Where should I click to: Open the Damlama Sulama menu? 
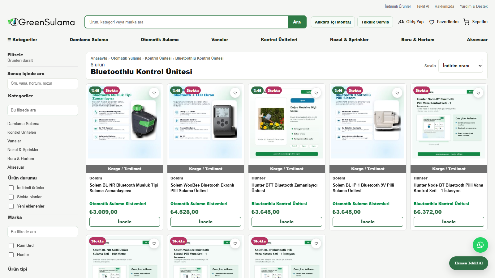coord(89,40)
